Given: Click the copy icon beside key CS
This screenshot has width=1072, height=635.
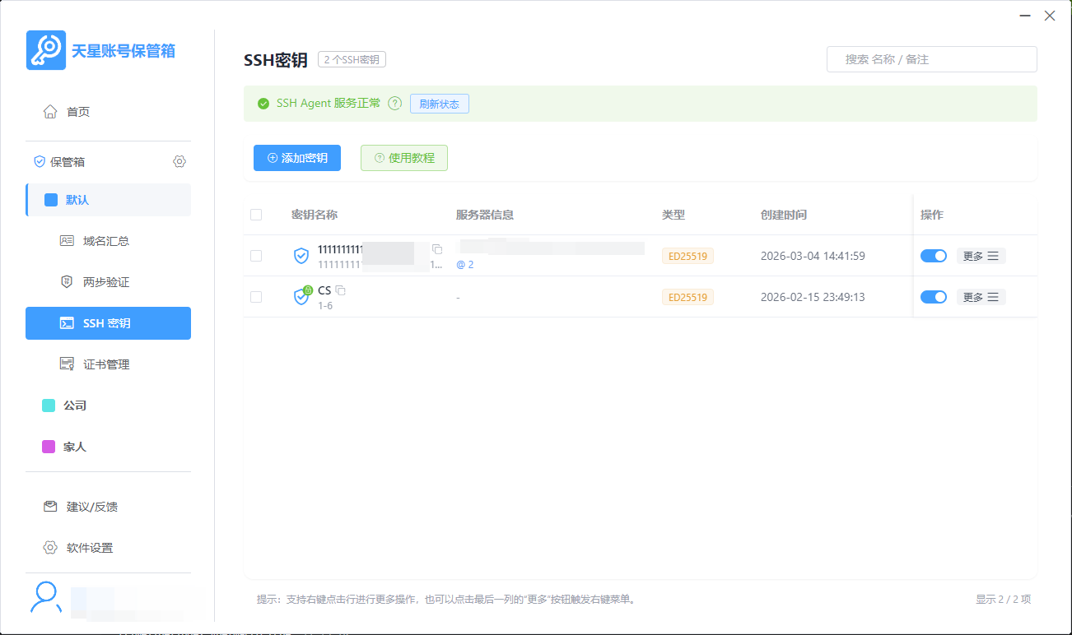Looking at the screenshot, I should click(340, 290).
